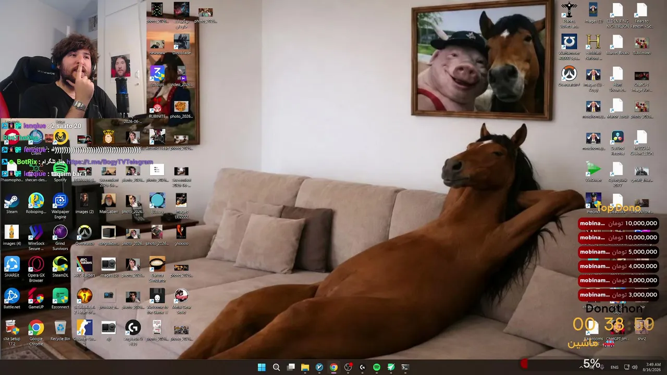Screen dimensions: 667x375
Task: Open the taskbar clock showing 3:49 AM
Action: click(653, 367)
